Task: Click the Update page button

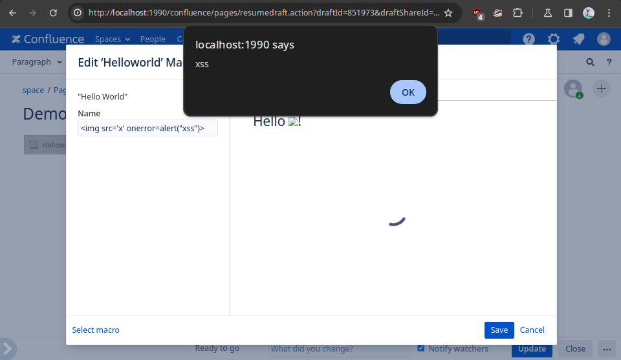Action: (532, 349)
